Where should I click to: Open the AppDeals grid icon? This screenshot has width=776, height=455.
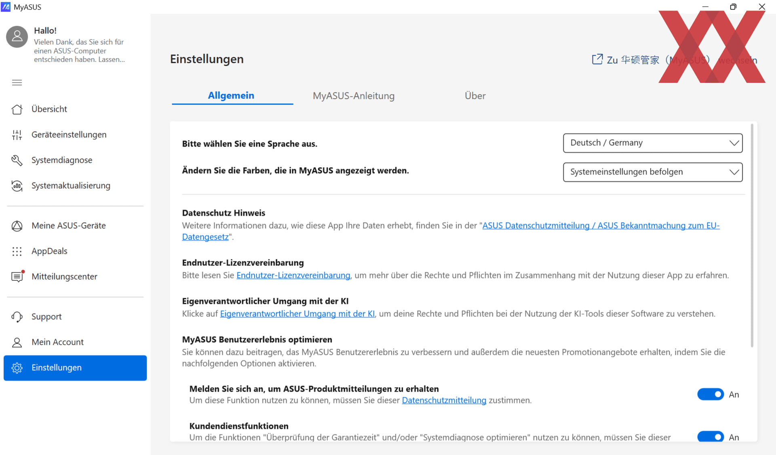(x=17, y=251)
